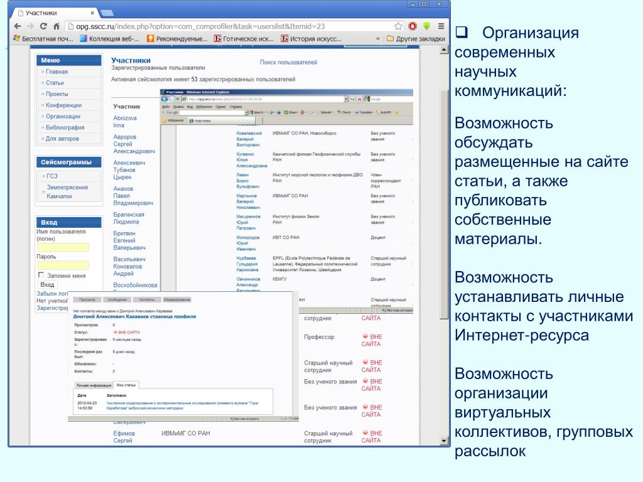Show more bookmarks via the chevron
The width and height of the screenshot is (643, 482).
pos(377,38)
